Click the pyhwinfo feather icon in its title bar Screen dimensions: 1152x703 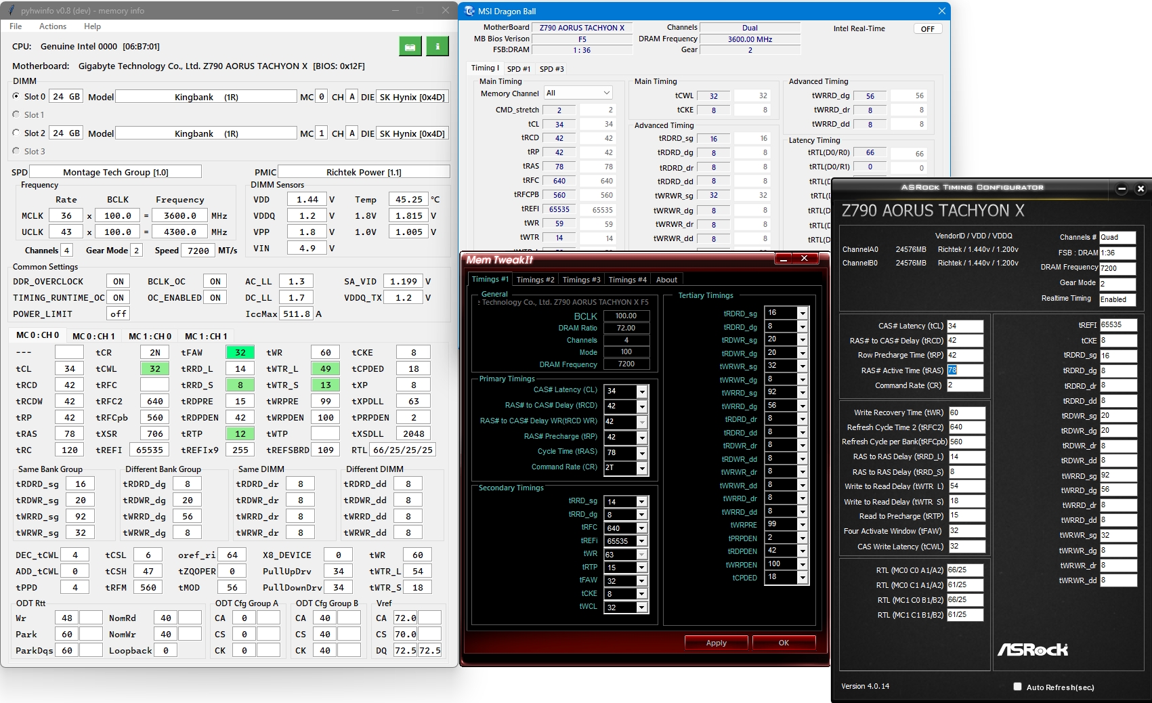pyautogui.click(x=12, y=11)
